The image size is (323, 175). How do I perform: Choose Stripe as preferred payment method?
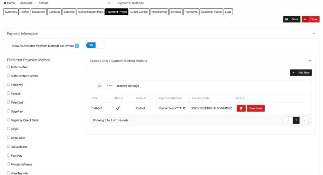9,129
